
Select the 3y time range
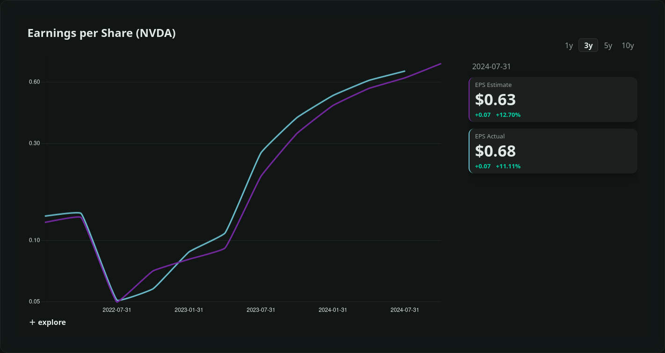588,45
